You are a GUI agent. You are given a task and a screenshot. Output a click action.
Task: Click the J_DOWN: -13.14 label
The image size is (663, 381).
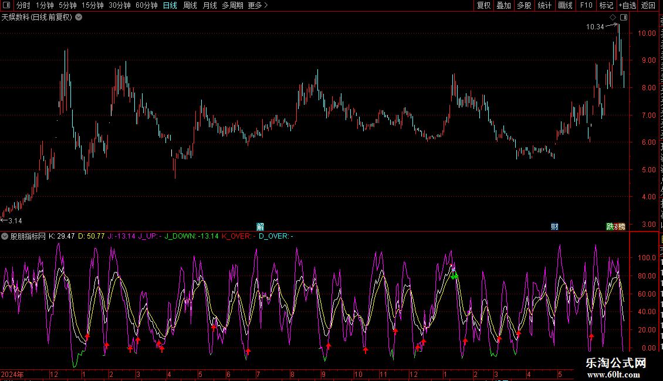(191, 236)
